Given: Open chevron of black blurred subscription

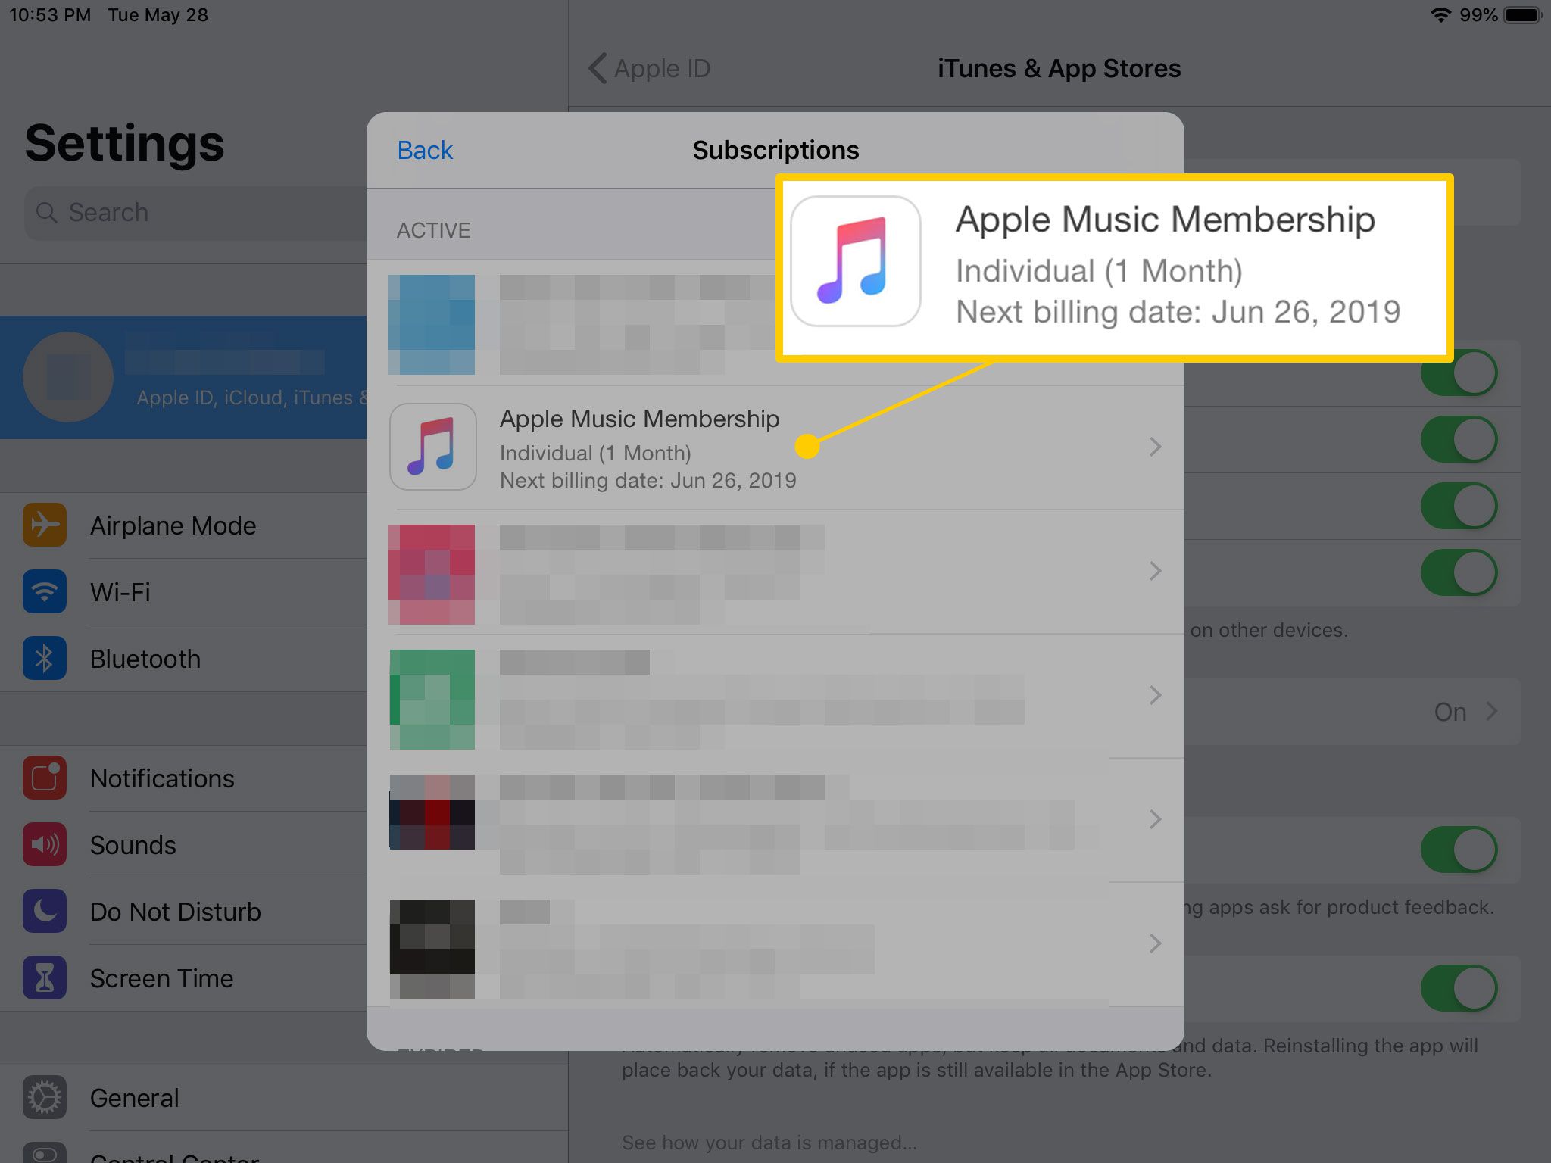Looking at the screenshot, I should click(x=1155, y=943).
